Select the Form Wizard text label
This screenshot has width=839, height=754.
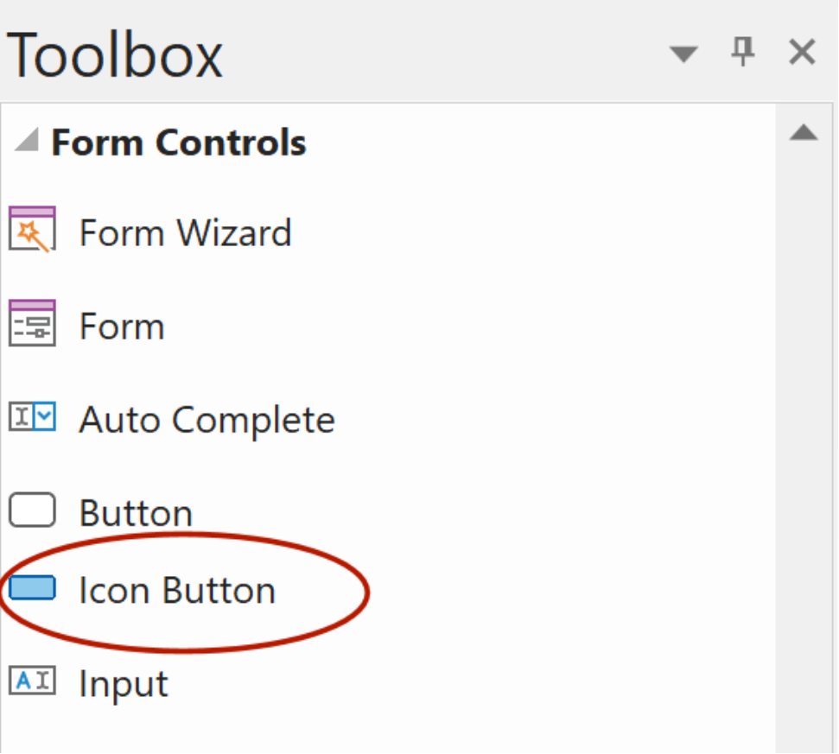[185, 233]
